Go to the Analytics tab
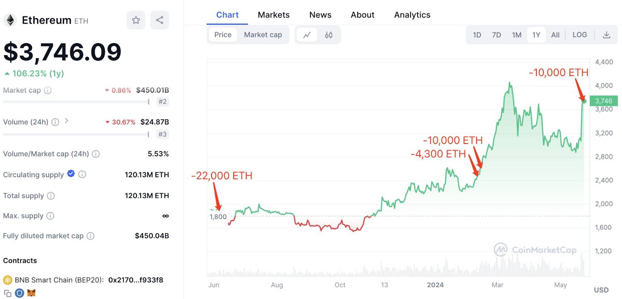This screenshot has width=622, height=299. (412, 15)
